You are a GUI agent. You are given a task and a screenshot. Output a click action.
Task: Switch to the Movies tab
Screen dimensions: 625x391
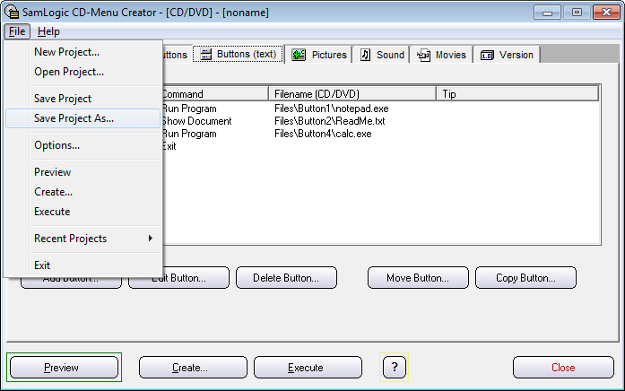[x=441, y=55]
